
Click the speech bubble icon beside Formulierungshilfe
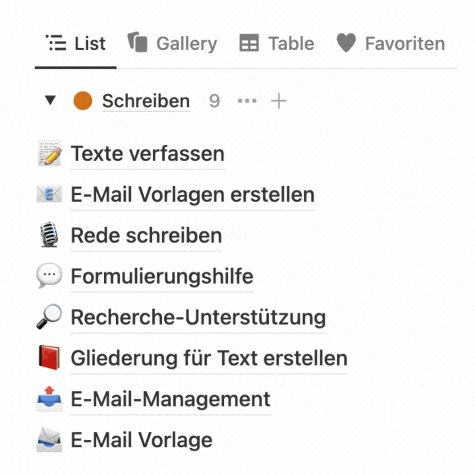coord(49,276)
